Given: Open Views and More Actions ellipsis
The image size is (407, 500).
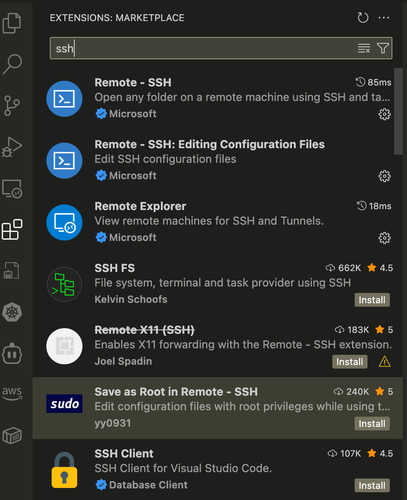Looking at the screenshot, I should [x=384, y=18].
